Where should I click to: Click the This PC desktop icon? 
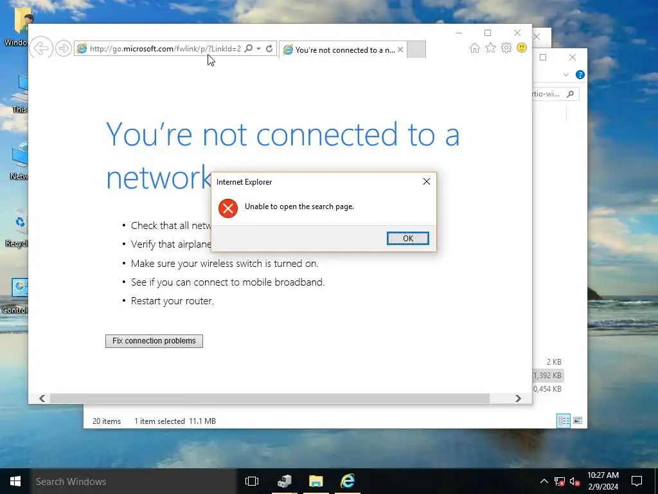19,95
